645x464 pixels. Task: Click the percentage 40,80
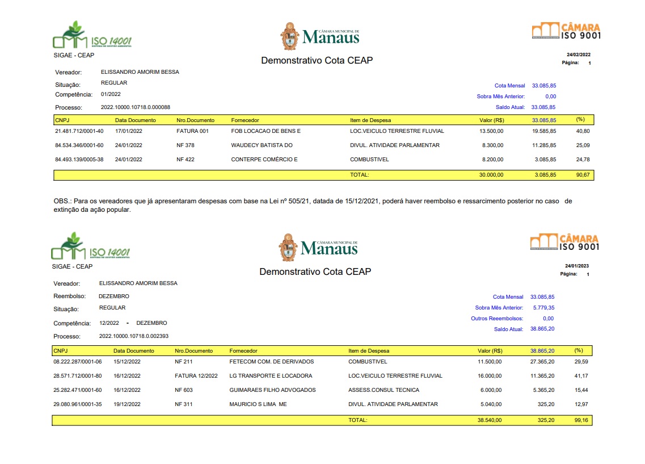(583, 131)
